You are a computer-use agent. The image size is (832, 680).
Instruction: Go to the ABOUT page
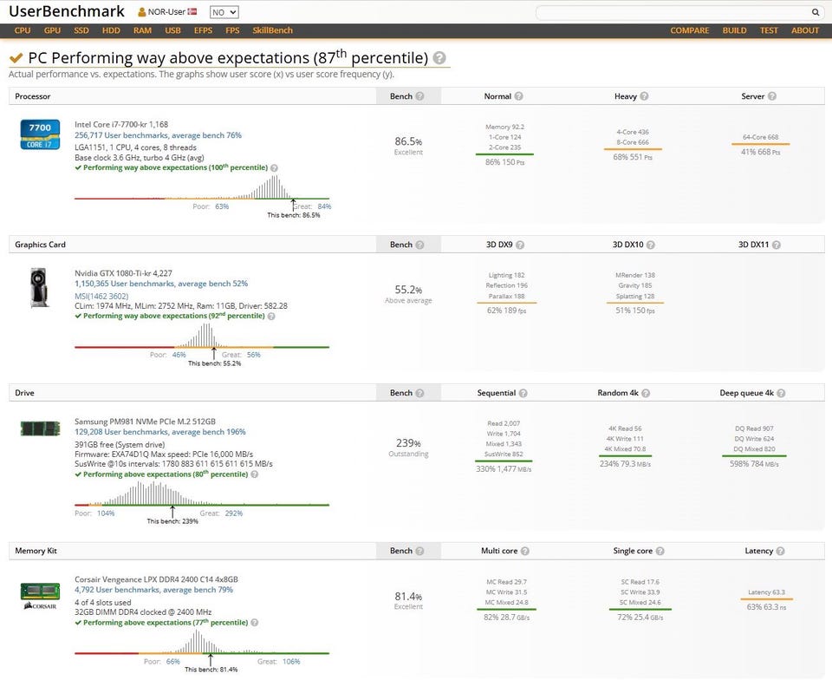804,30
